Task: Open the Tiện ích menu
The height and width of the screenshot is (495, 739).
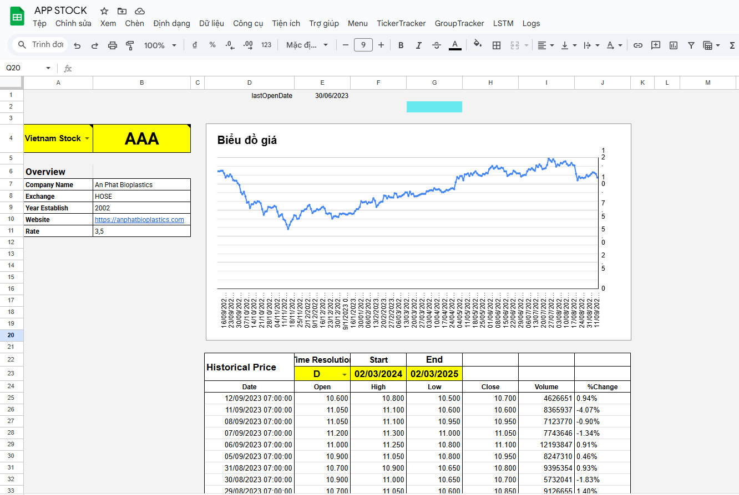Action: 286,23
